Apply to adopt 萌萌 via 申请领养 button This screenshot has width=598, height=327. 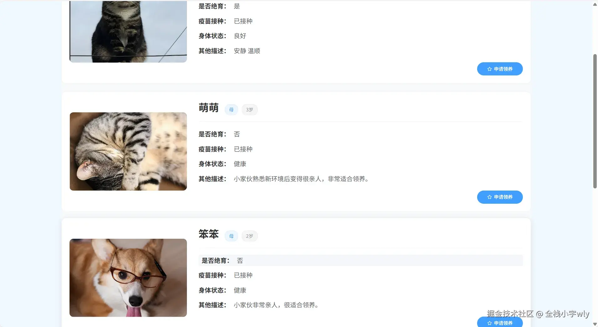500,197
